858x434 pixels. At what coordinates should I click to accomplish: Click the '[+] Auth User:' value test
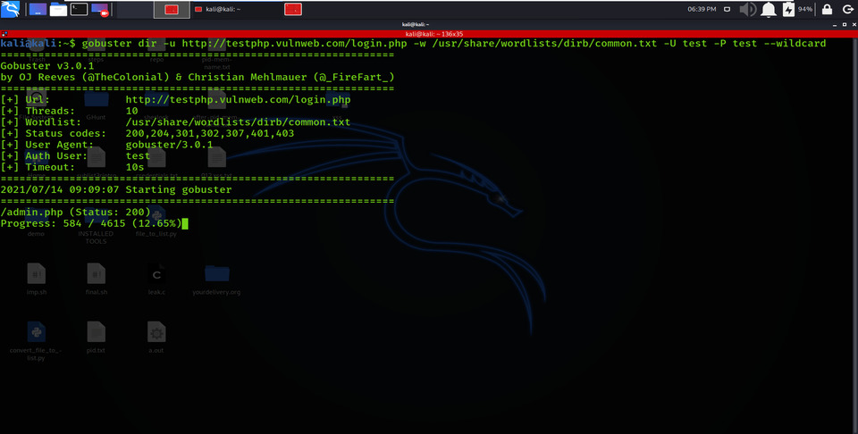coord(138,155)
